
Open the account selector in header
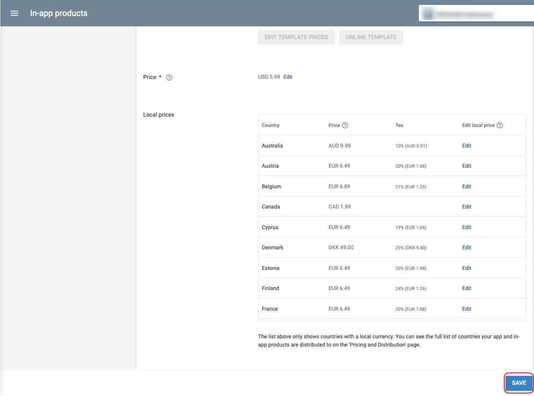[x=475, y=14]
